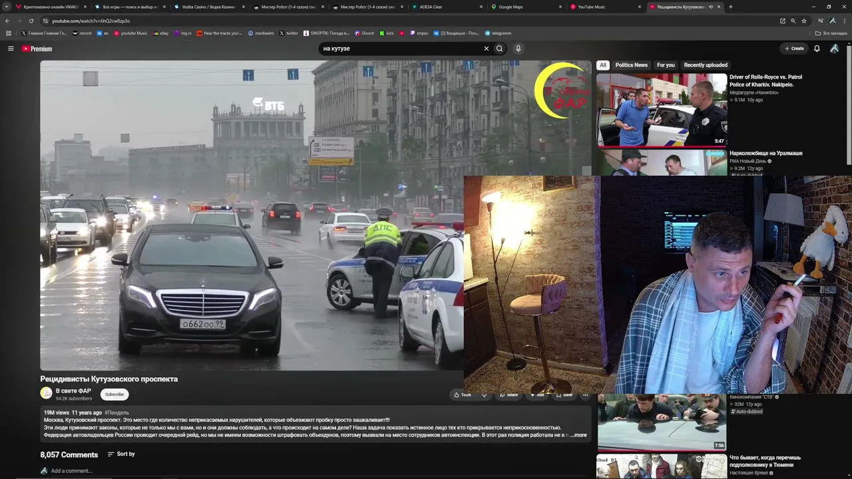852x479 pixels.
Task: Go to YouTube Premium home logo
Action: point(37,49)
